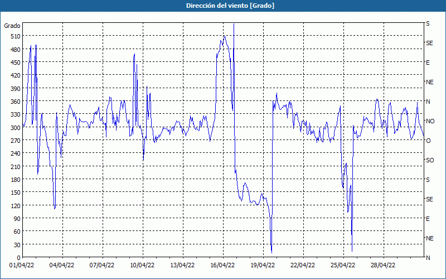Click the date label 28/04/22
The image size is (446, 279).
click(383, 266)
